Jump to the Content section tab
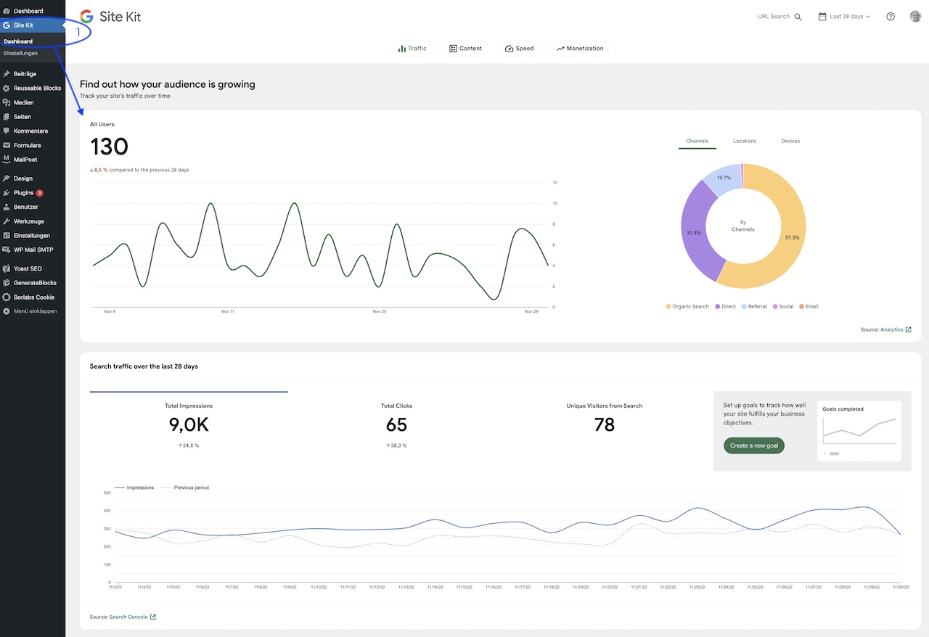The image size is (929, 637). 465,49
